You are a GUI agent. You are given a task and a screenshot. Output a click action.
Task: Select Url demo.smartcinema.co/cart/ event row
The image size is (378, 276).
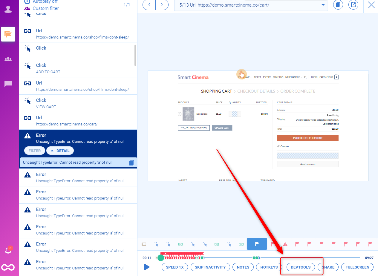(78, 121)
